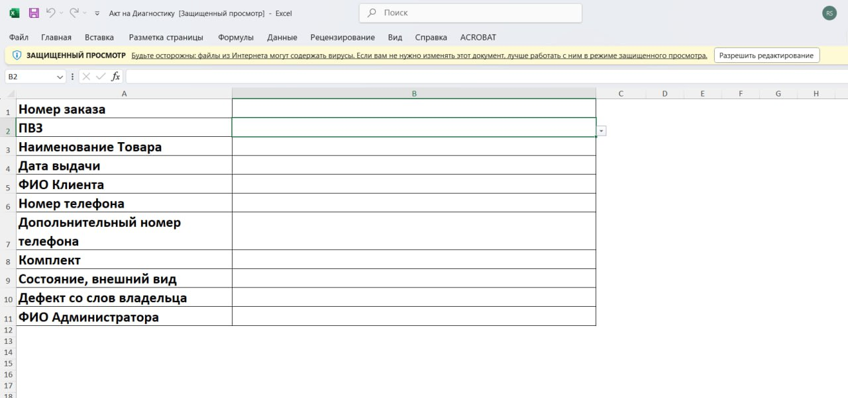The image size is (848, 398).
Task: Expand the Name Box dropdown arrow
Action: pyautogui.click(x=60, y=77)
